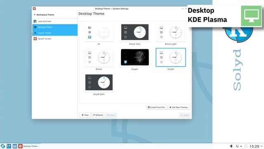Click the SolydK Dark label
264x149 pixels.
click(x=99, y=94)
